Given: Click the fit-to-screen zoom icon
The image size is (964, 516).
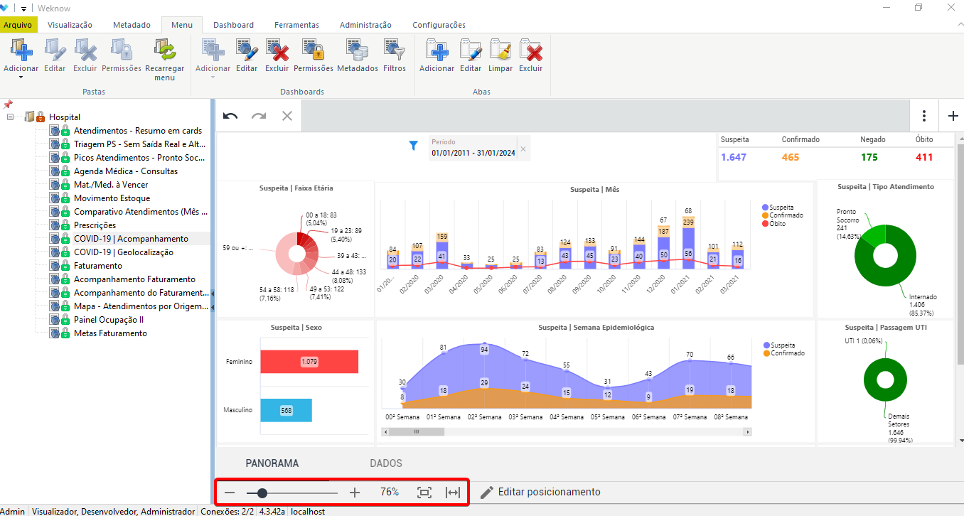Looking at the screenshot, I should pyautogui.click(x=424, y=493).
